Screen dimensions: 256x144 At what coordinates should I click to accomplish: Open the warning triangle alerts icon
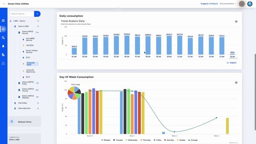(3, 63)
